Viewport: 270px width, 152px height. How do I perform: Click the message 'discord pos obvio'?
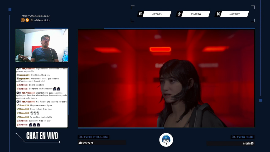point(36,85)
